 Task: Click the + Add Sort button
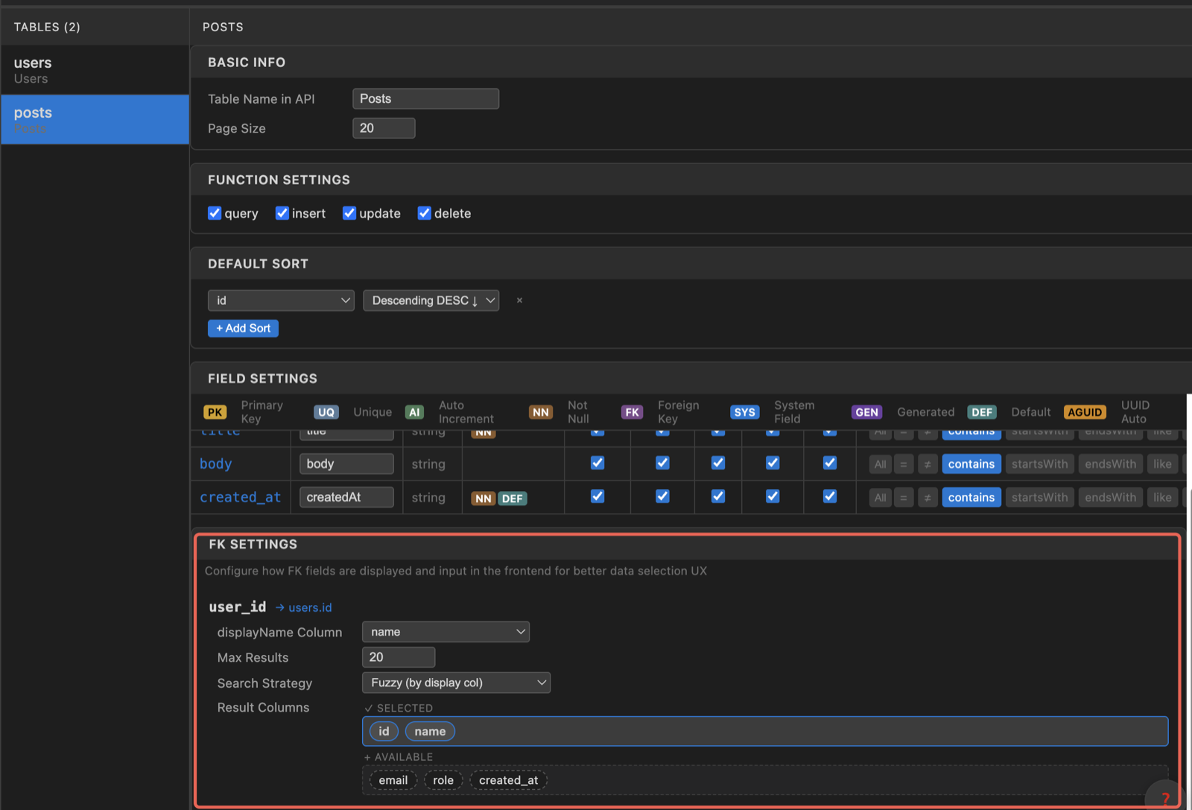243,328
